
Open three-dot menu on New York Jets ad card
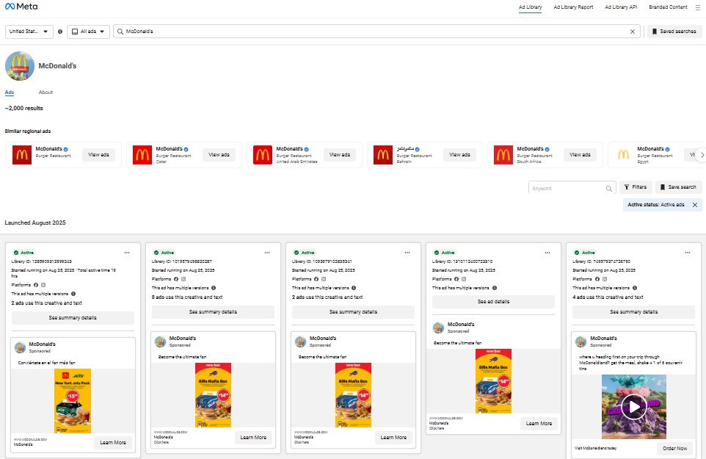coord(127,253)
